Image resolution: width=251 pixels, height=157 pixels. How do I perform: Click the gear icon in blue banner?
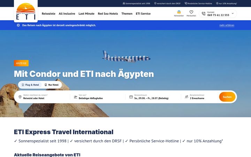[18, 25]
